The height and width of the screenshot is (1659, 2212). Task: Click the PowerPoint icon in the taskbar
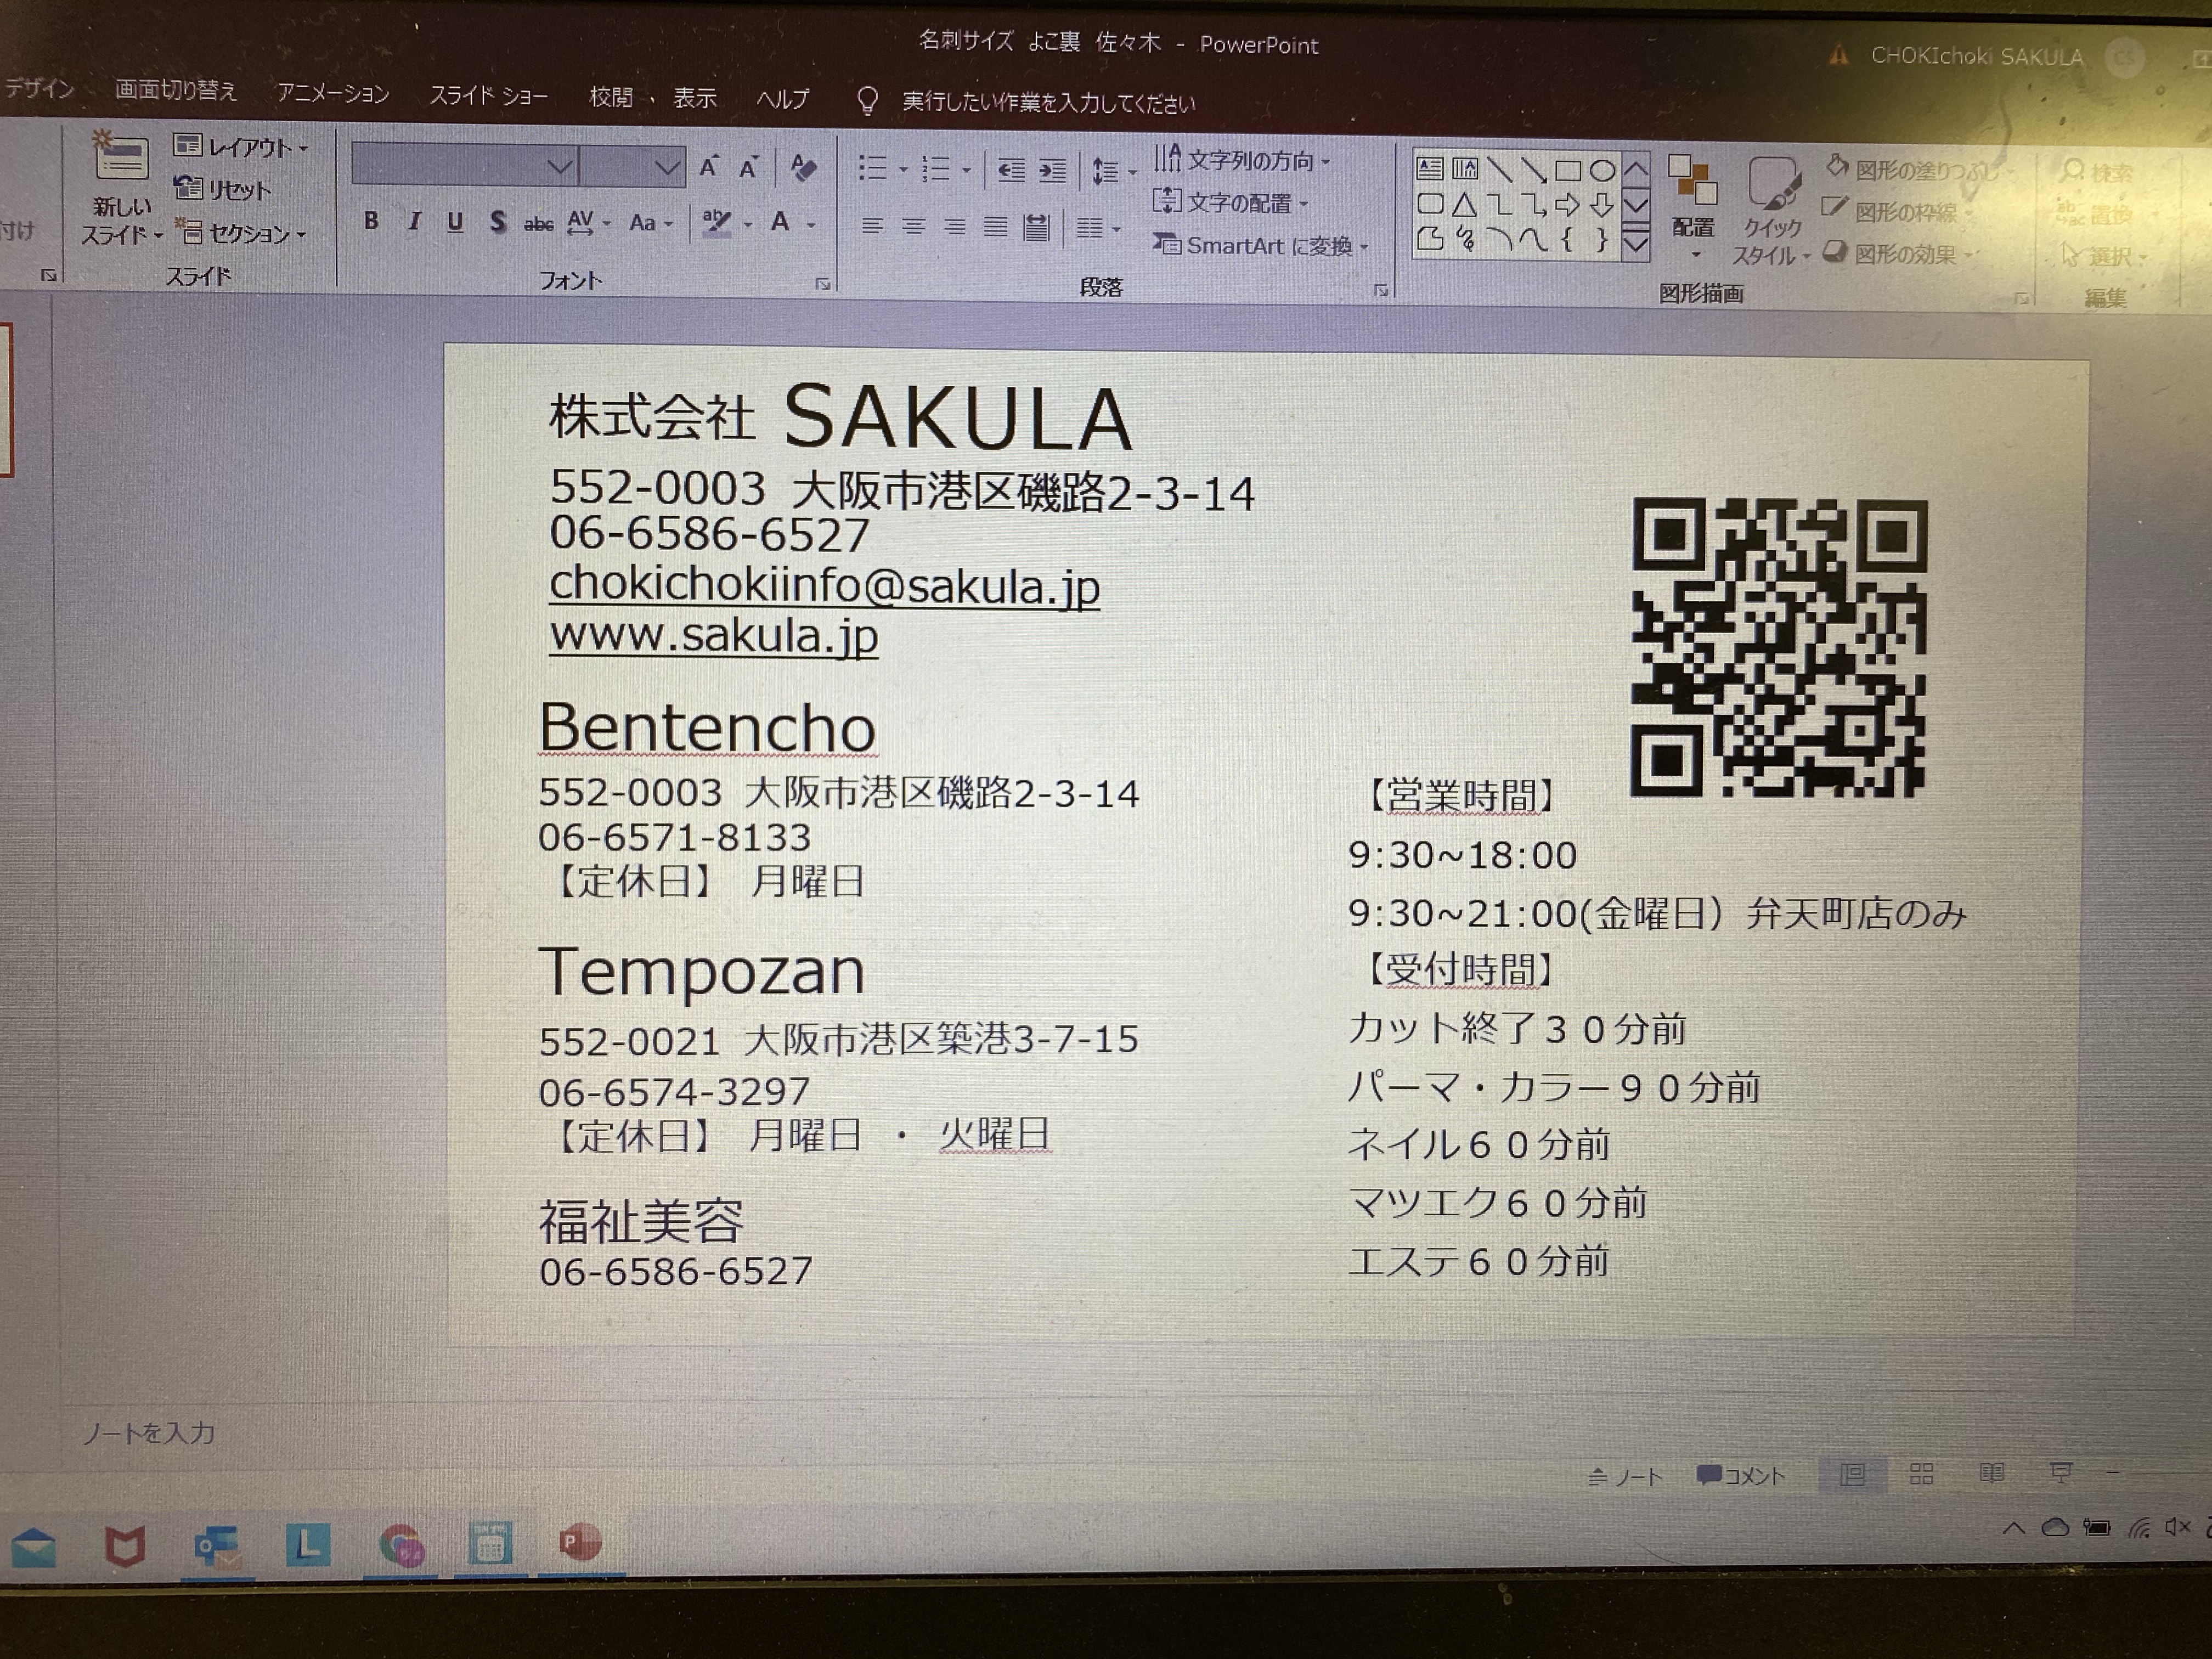tap(580, 1543)
